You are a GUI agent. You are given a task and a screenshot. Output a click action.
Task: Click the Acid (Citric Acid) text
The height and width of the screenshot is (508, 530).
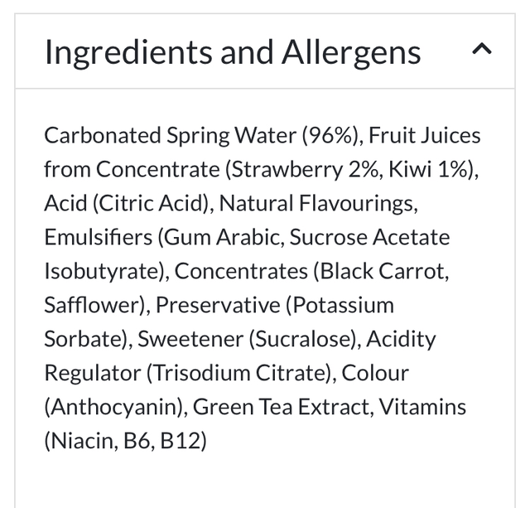point(128,203)
